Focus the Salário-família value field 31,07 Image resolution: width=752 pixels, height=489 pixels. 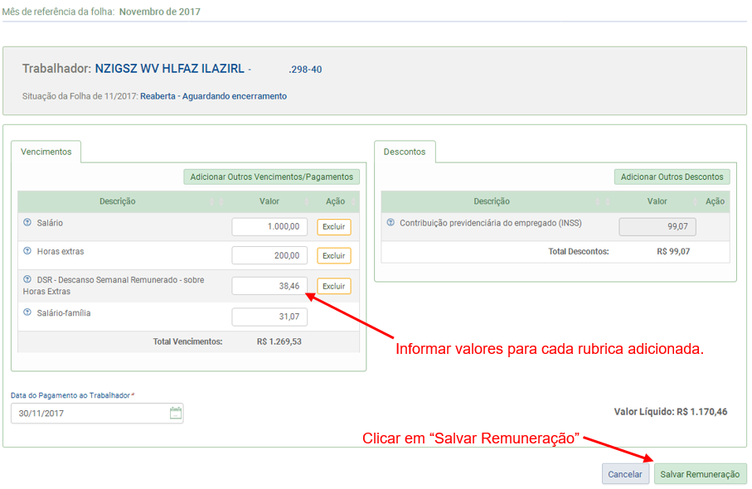(x=269, y=317)
